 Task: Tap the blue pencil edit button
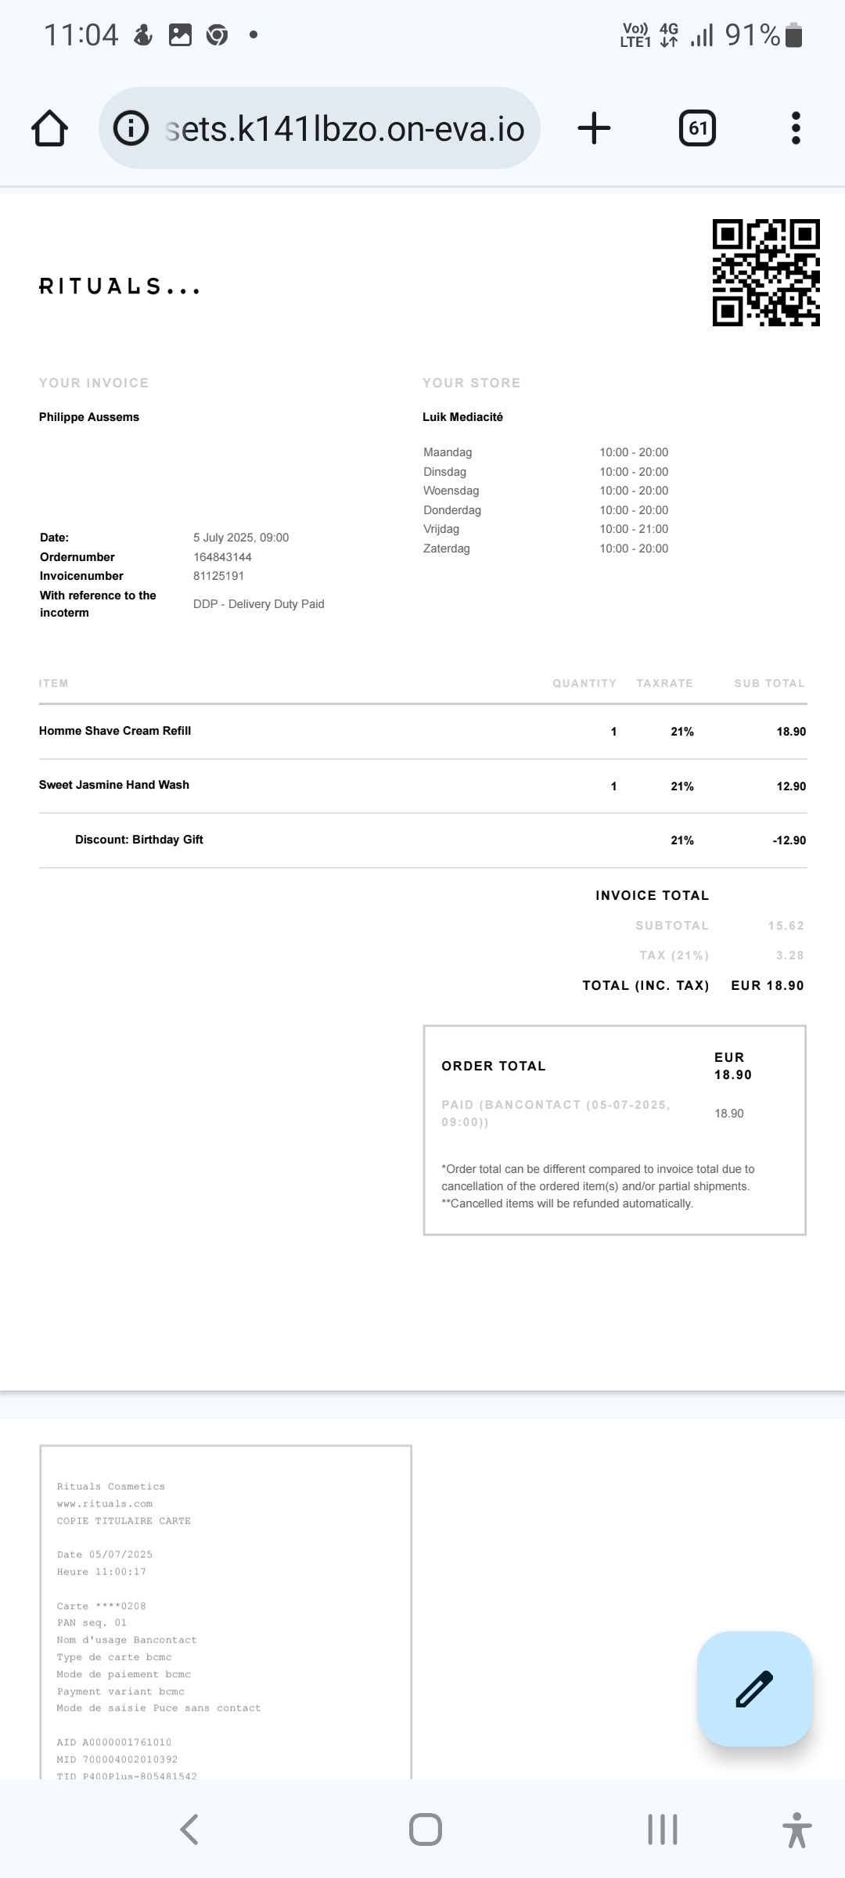[x=754, y=1689]
